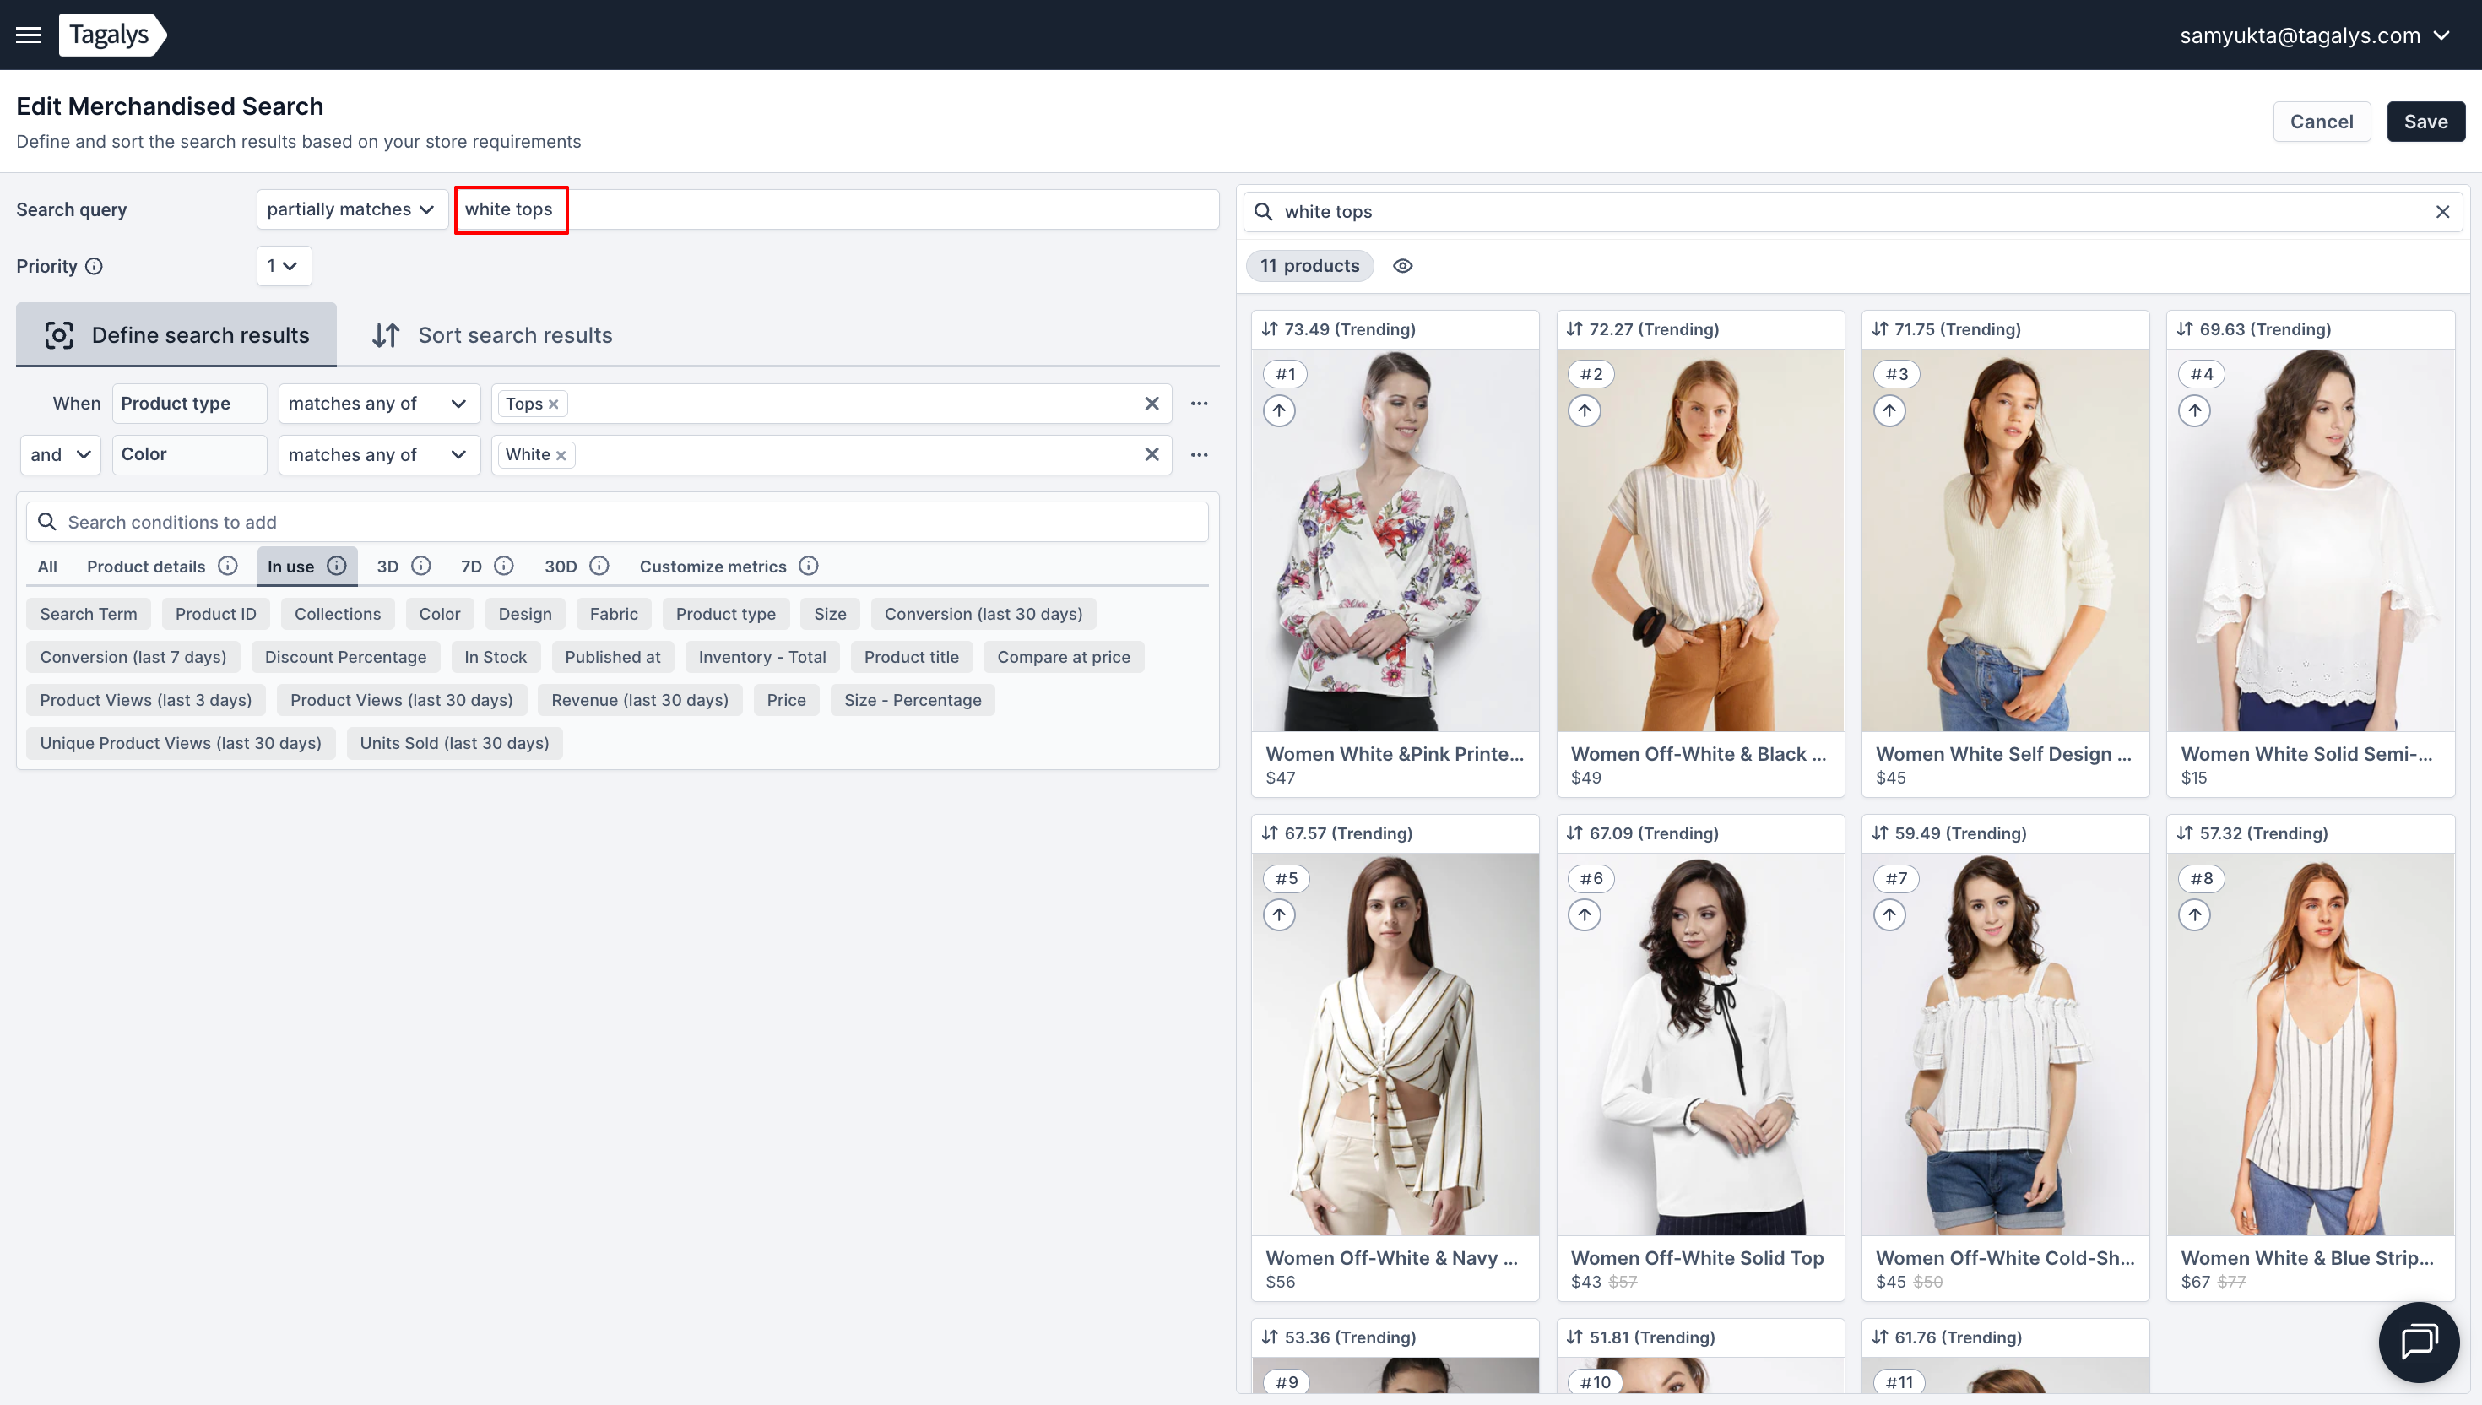2482x1405 pixels.
Task: Click Search conditions to add field
Action: coord(617,522)
